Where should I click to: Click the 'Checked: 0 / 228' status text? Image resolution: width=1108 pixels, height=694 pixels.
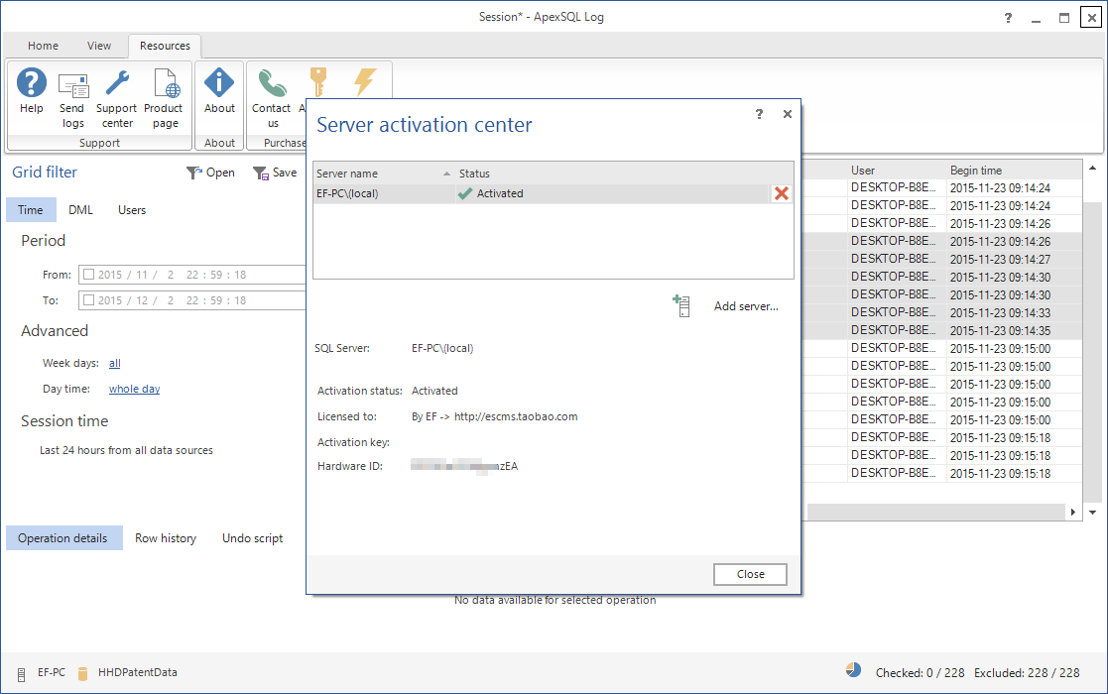(x=921, y=673)
